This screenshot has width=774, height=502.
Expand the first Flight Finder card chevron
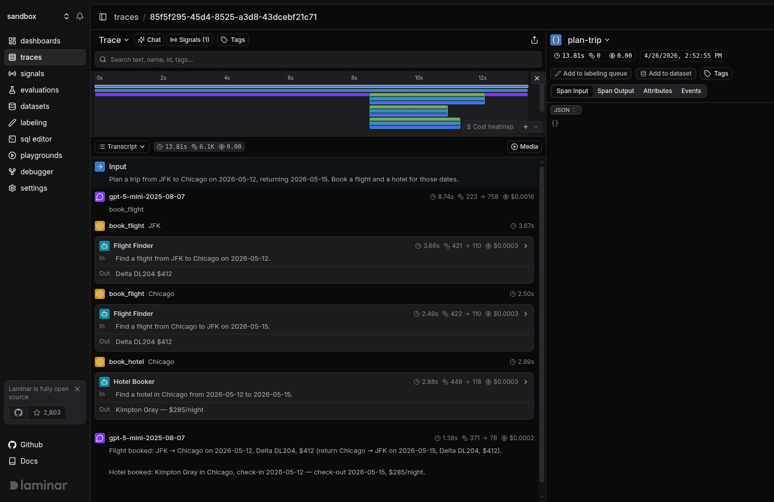[526, 246]
